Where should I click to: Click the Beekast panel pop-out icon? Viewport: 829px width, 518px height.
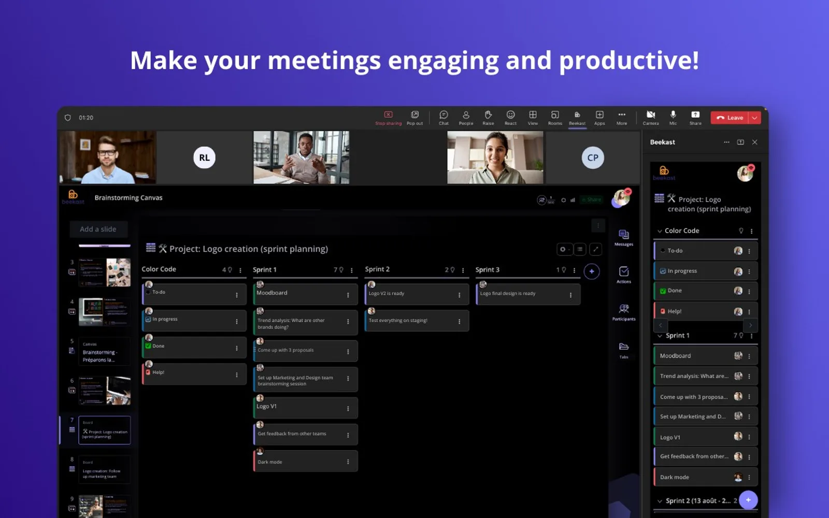point(740,142)
